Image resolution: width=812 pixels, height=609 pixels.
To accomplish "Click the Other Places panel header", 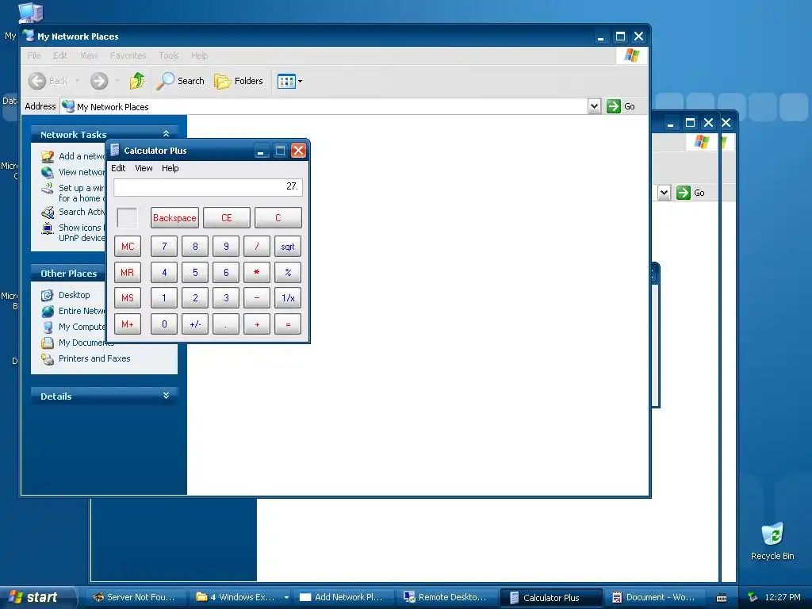I will coord(69,274).
